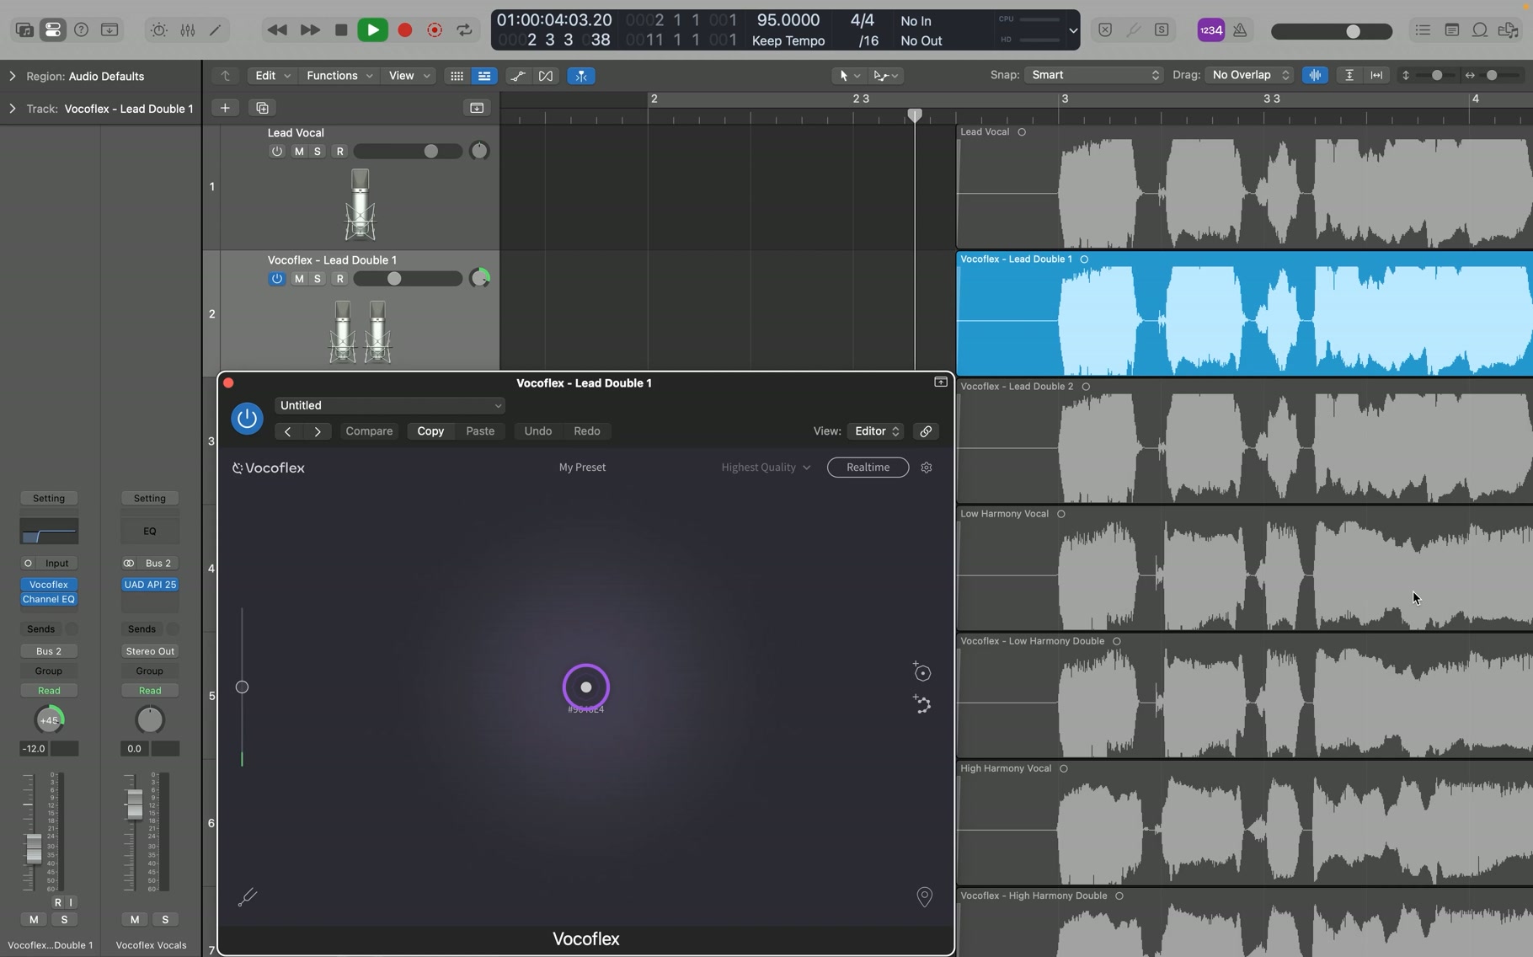Open the Edit menu in tracks area
Image resolution: width=1533 pixels, height=957 pixels.
272,76
